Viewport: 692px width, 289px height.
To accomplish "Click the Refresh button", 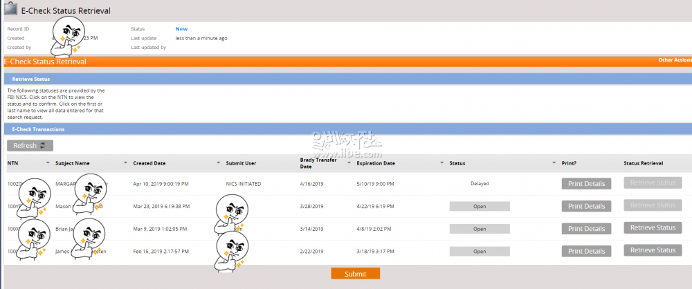I will [x=30, y=145].
